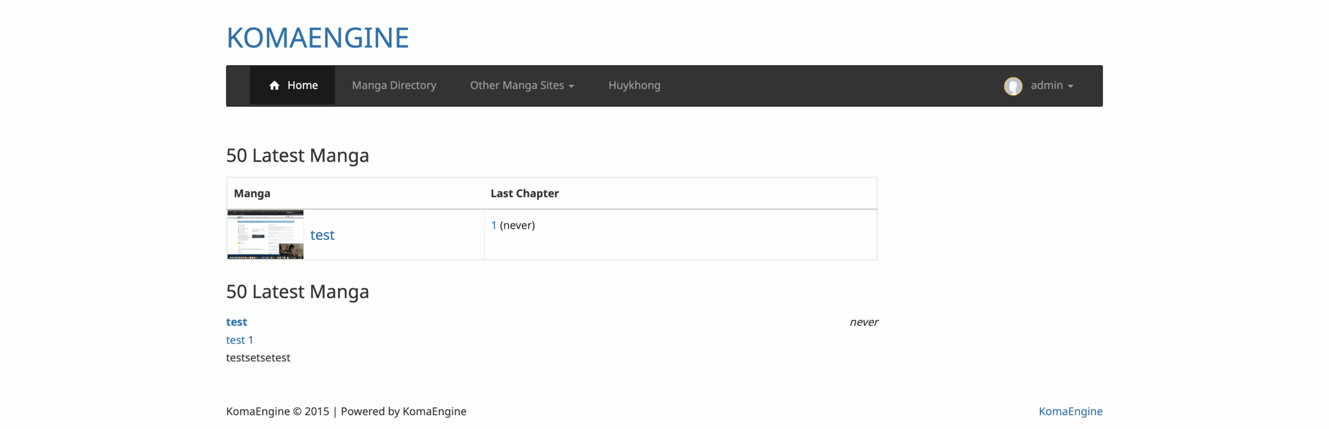This screenshot has width=1329, height=429.
Task: Click the 'testsetsetest' description text
Action: [x=258, y=358]
